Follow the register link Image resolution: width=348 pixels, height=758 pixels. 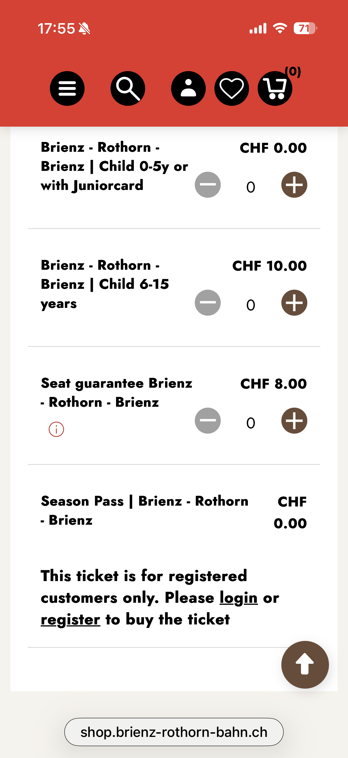click(x=70, y=620)
